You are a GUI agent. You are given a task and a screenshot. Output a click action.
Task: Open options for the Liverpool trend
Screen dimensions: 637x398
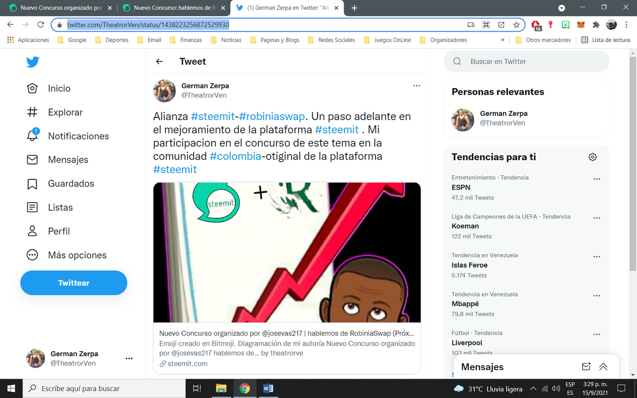[x=597, y=334]
